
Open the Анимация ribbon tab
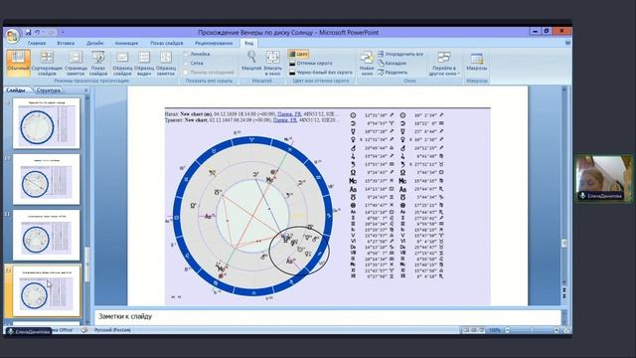click(126, 43)
